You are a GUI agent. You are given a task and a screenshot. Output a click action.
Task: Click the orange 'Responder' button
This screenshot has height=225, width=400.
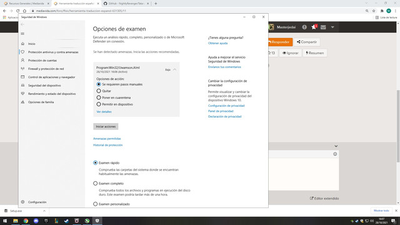[x=281, y=42]
